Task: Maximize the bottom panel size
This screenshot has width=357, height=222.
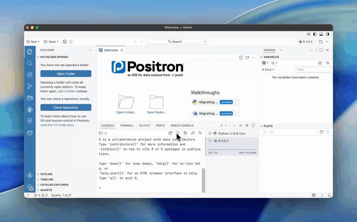Action: (x=253, y=126)
